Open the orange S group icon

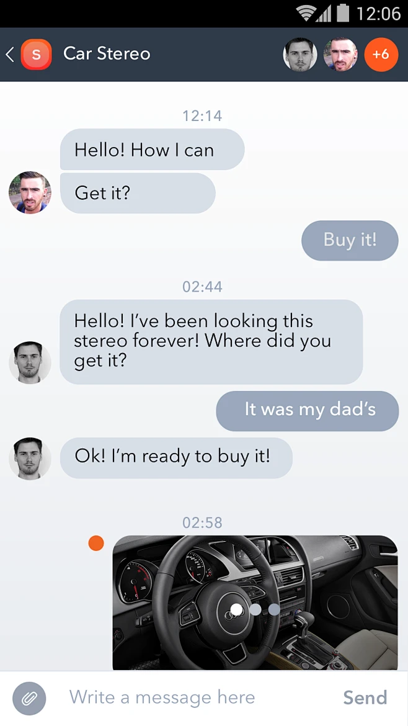point(36,55)
